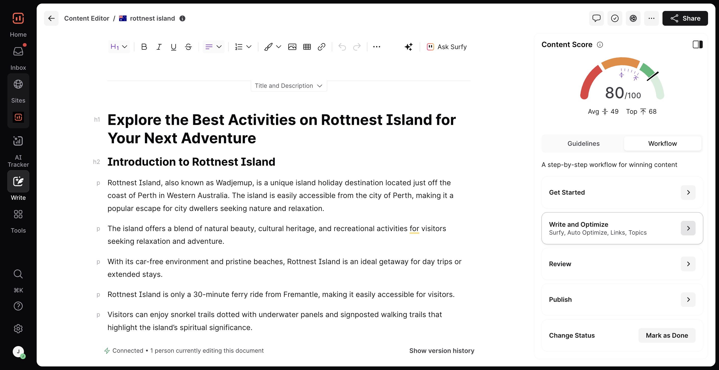Viewport: 719px width, 370px height.
Task: Open search from the sidebar
Action: point(18,274)
